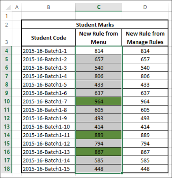The height and width of the screenshot is (178, 172).
Task: Click gray cell 657 in column C
Action: 99,59
